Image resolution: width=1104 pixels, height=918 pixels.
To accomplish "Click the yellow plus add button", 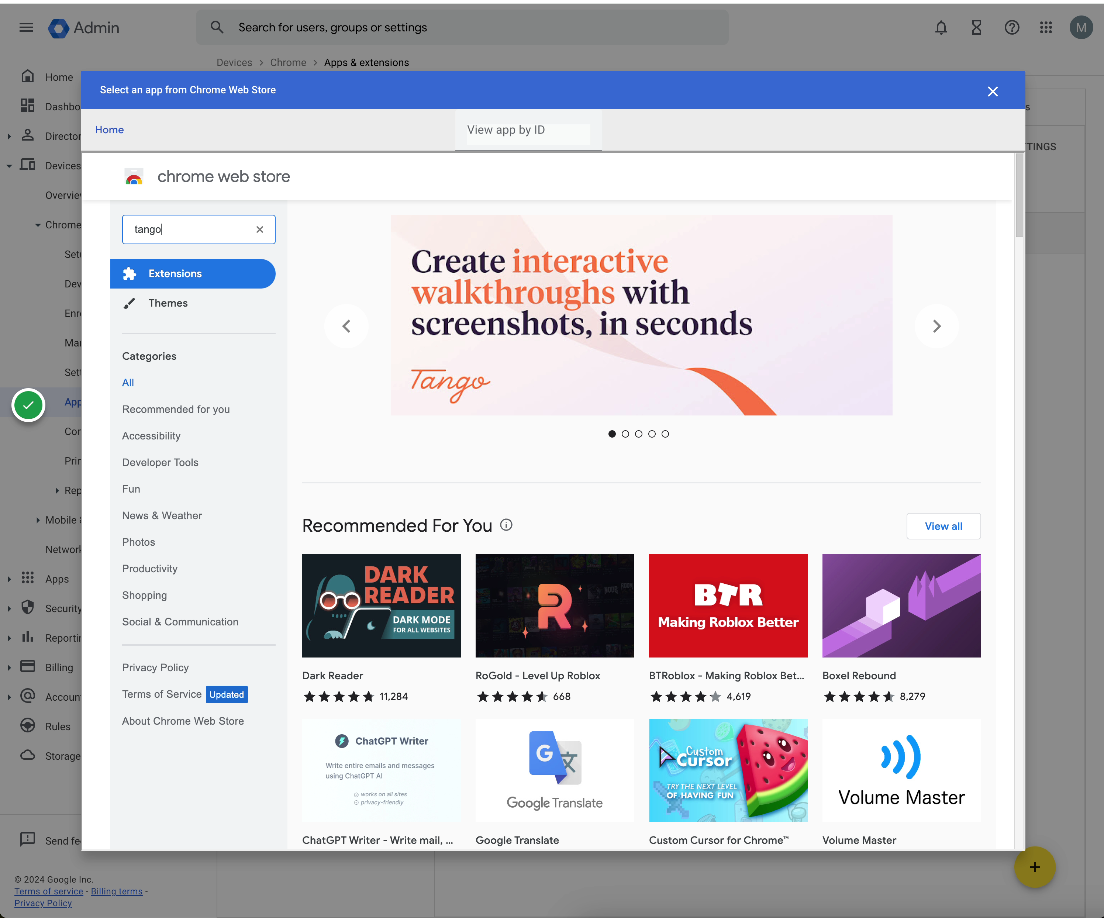I will (1035, 867).
